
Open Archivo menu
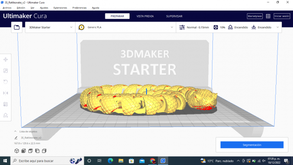click(7, 8)
